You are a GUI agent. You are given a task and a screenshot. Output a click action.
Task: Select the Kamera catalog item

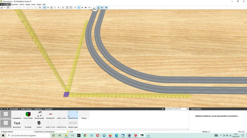(39, 124)
